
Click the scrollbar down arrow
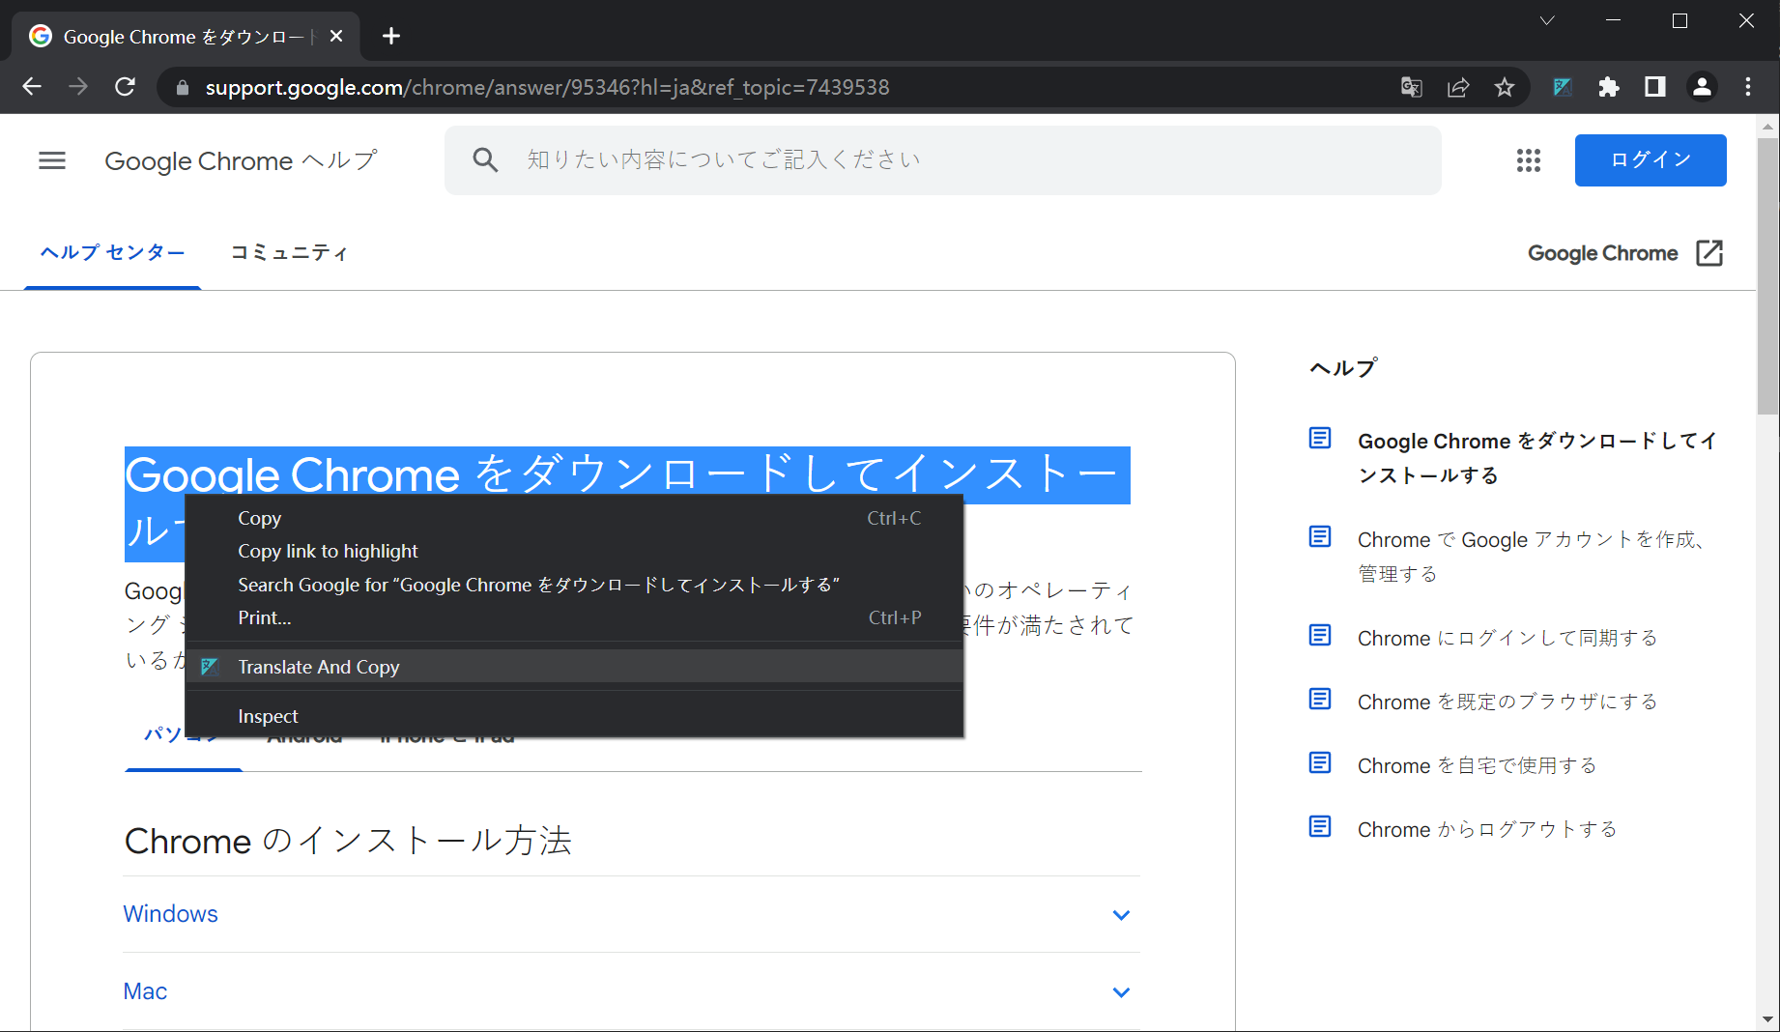1767,1019
